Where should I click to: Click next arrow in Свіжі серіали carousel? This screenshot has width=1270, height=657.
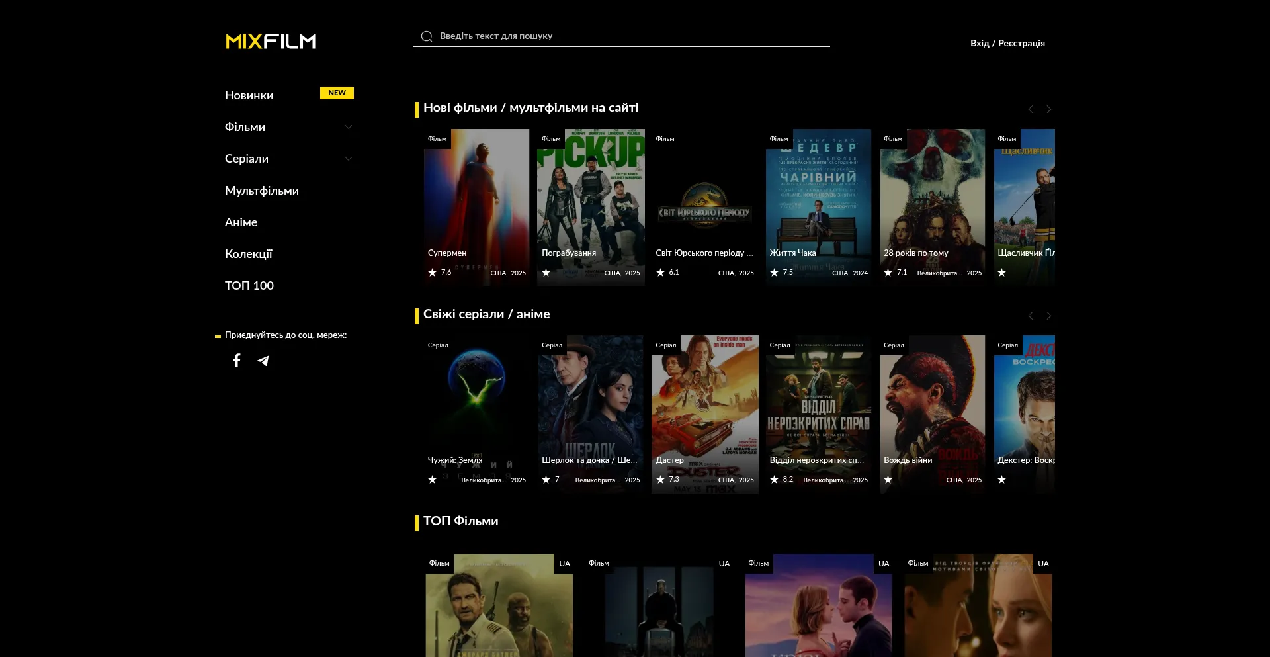[1048, 316]
